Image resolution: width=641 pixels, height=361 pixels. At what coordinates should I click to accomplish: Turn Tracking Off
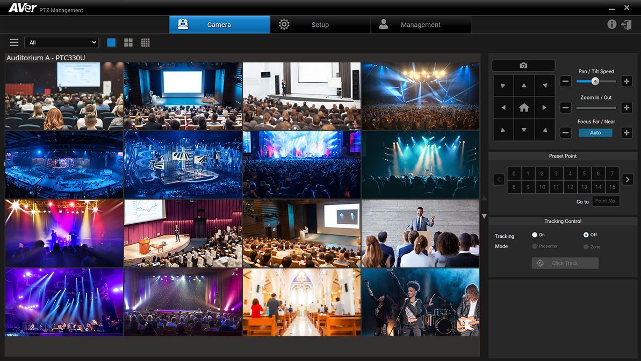point(586,235)
